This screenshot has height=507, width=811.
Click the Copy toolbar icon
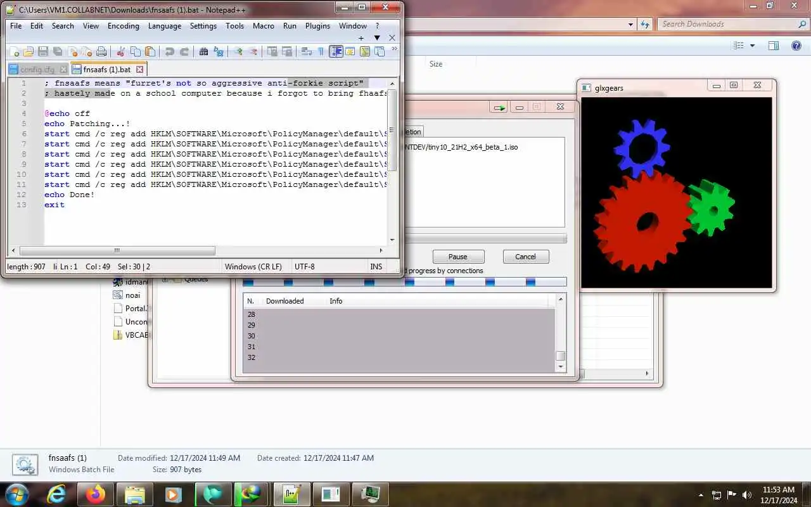135,52
